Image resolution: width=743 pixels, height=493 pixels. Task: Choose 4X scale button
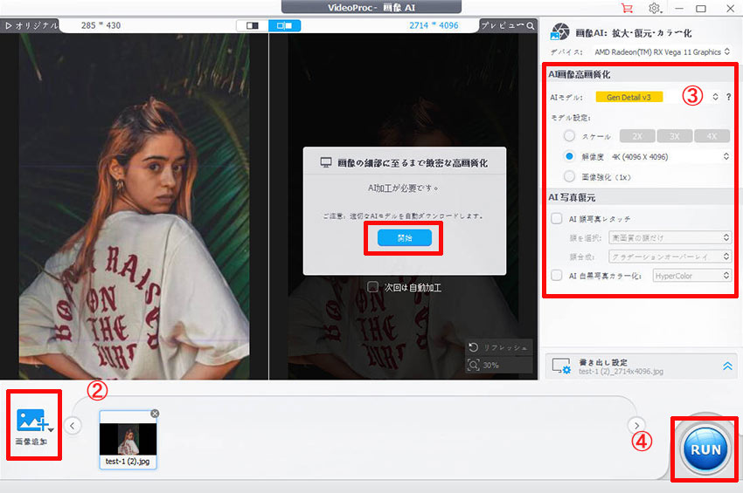pos(712,136)
